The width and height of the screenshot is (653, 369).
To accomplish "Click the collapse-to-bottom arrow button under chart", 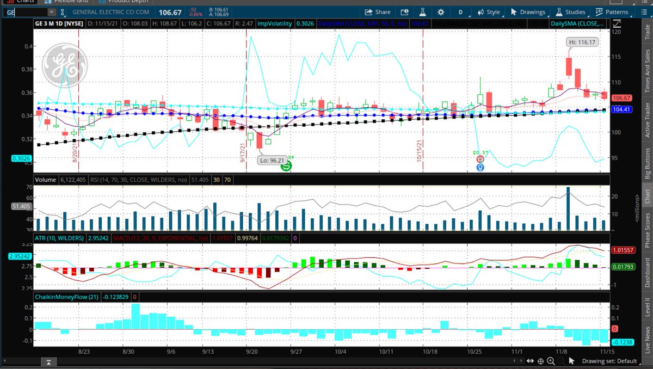I will pyautogui.click(x=49, y=361).
